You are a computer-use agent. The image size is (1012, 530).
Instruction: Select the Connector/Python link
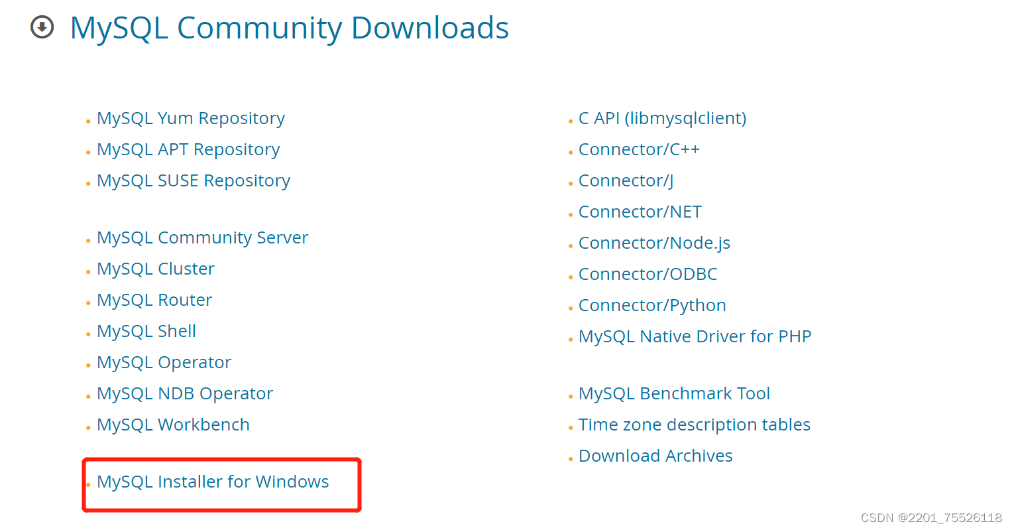[x=652, y=305]
